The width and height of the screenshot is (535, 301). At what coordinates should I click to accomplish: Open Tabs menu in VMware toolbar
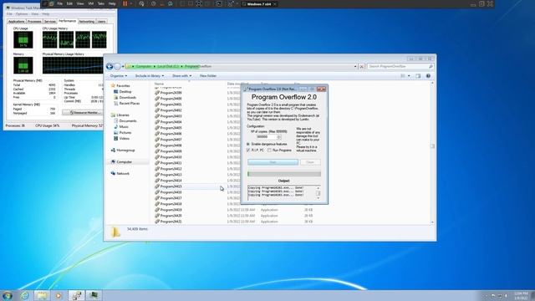click(101, 3)
